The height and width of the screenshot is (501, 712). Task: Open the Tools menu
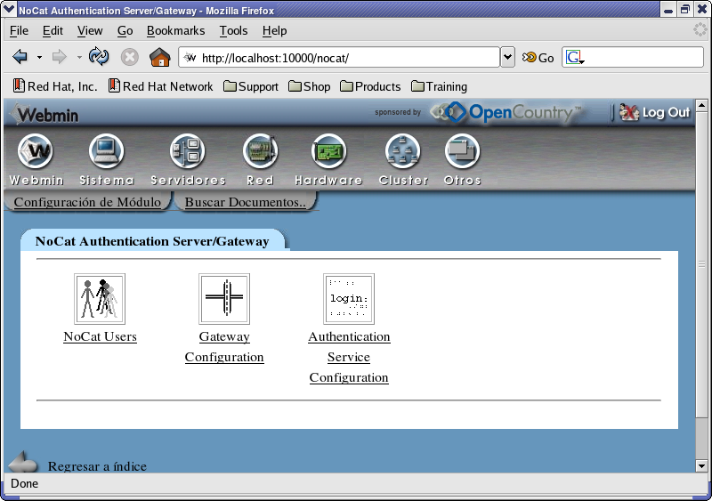[x=233, y=30]
